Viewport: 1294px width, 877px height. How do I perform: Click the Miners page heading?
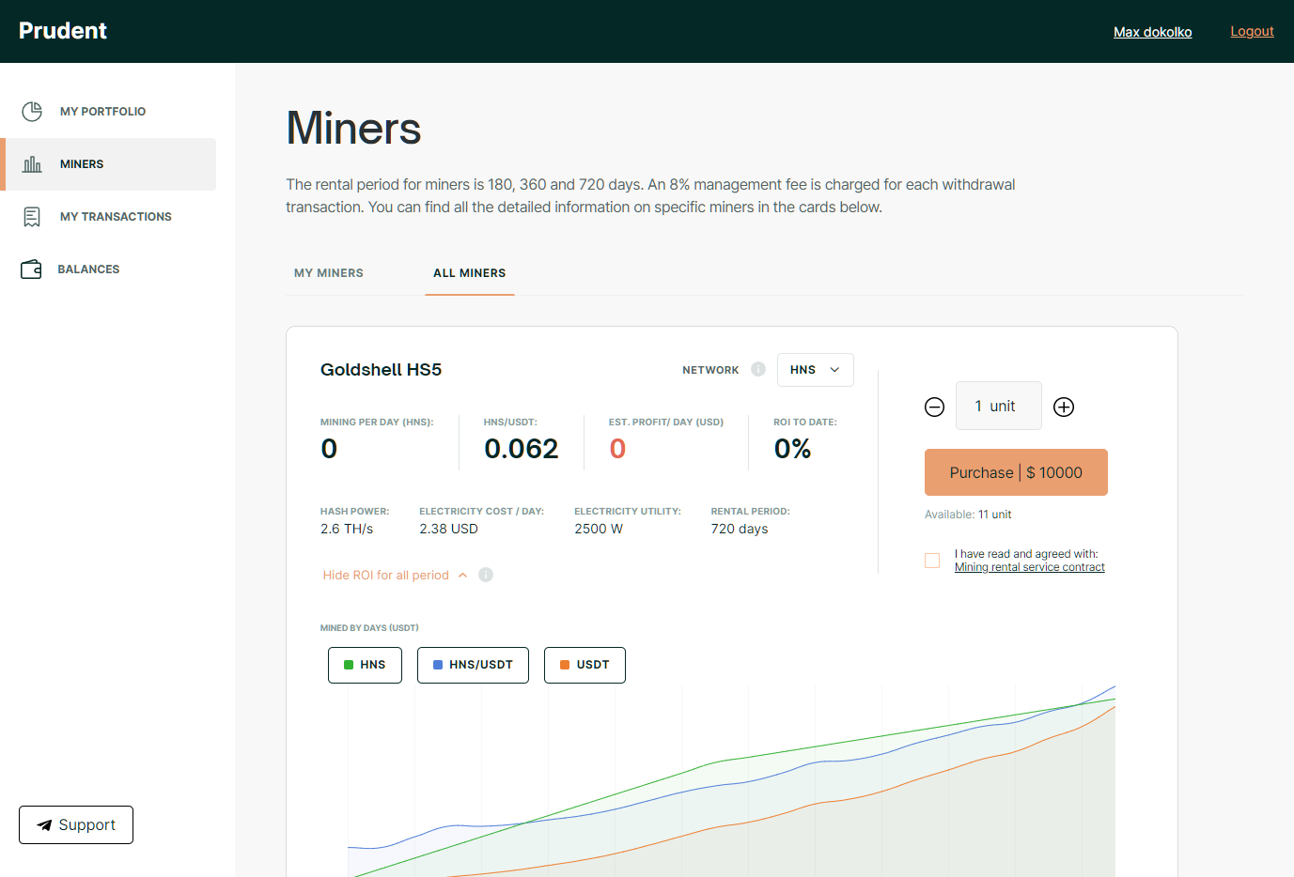click(353, 129)
